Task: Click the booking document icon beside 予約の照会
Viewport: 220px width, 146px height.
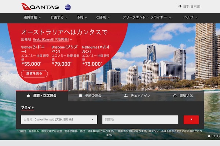Action: [80, 96]
